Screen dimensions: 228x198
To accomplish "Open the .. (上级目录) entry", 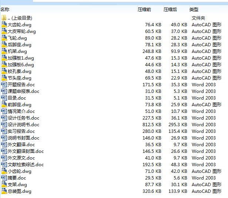I will point(20,18).
